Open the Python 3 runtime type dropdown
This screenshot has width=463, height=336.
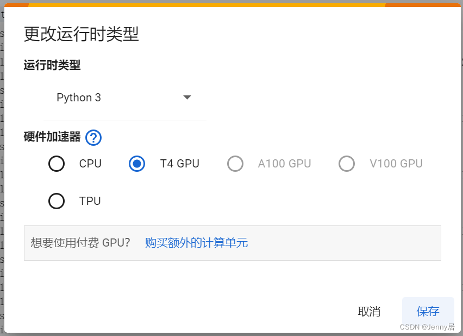tap(124, 98)
